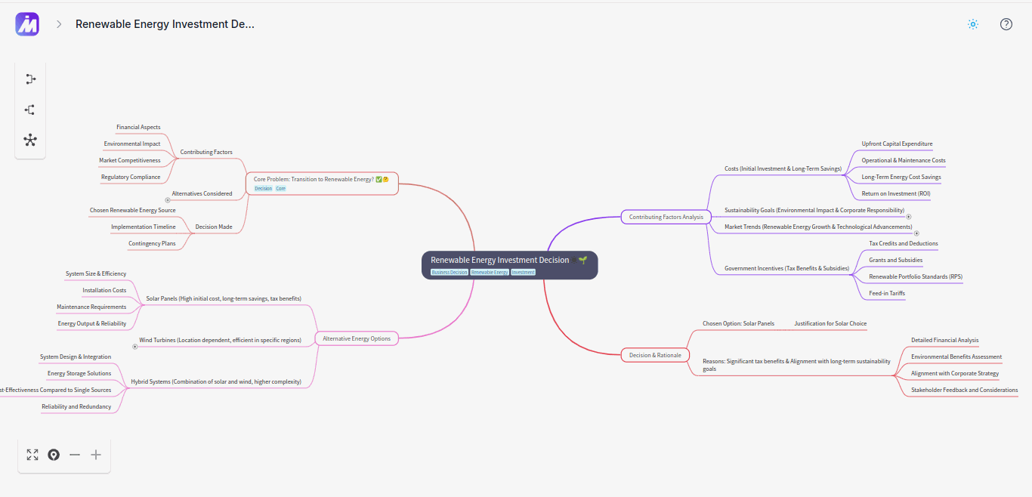Select the Chosen Option: Solar Panels node

(738, 324)
